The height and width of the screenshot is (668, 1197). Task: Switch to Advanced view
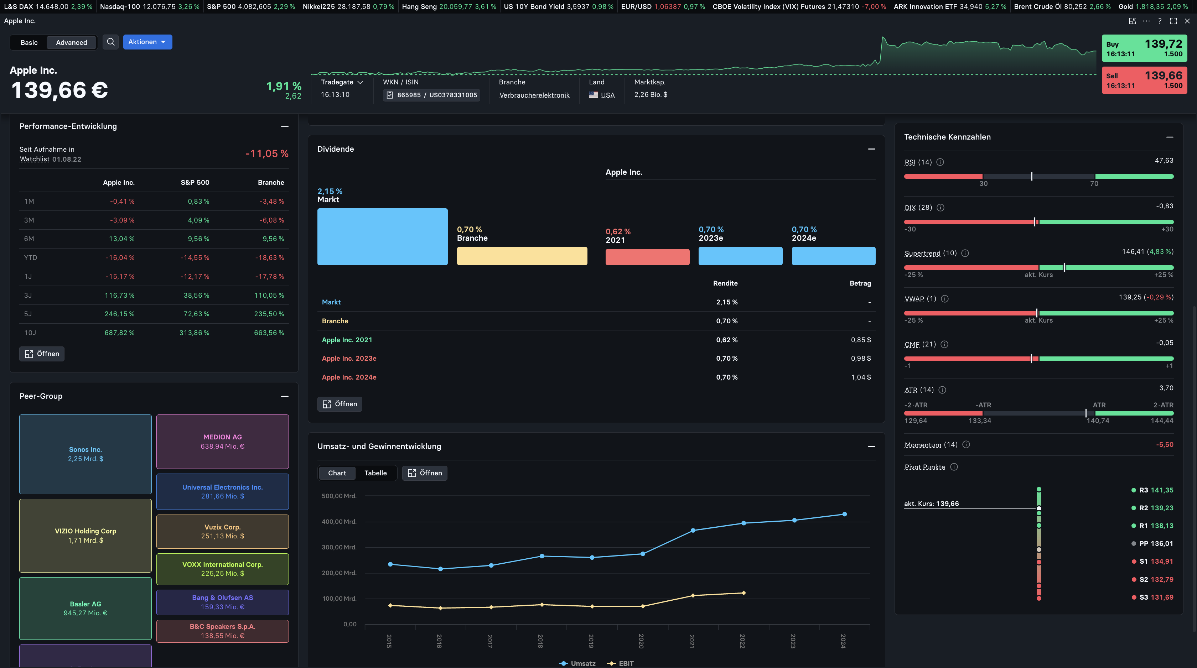72,42
